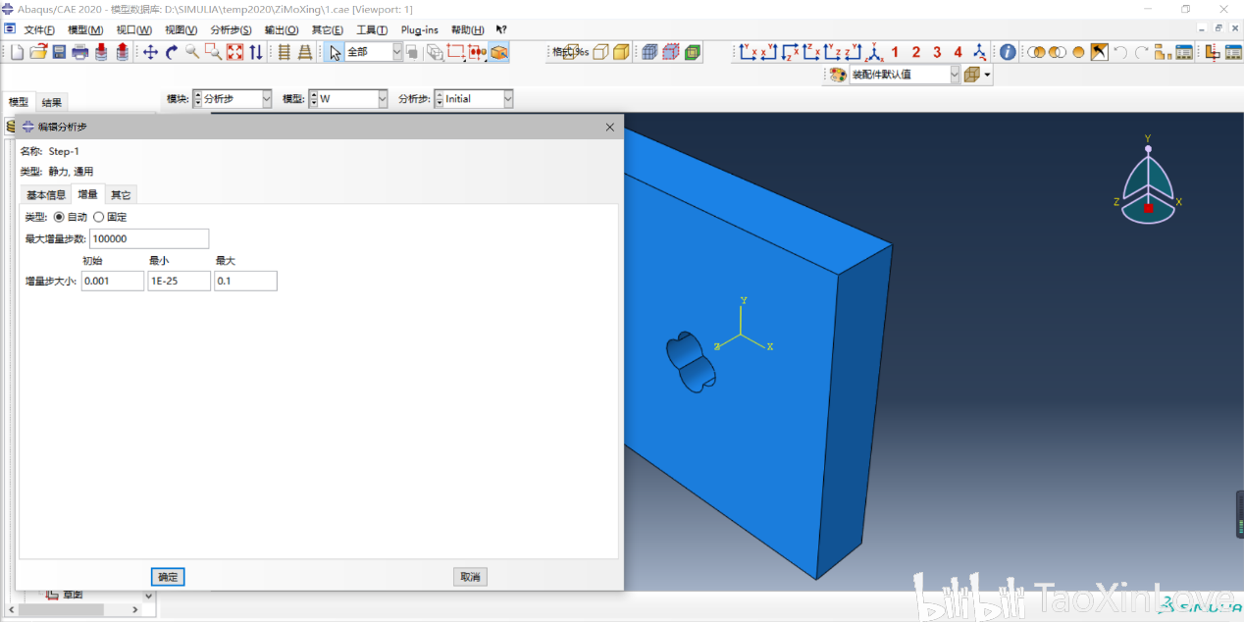Confirm step edits with 确定
The width and height of the screenshot is (1244, 622).
tap(168, 577)
